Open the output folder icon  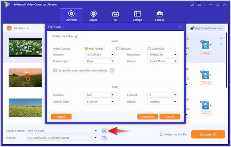point(104,138)
